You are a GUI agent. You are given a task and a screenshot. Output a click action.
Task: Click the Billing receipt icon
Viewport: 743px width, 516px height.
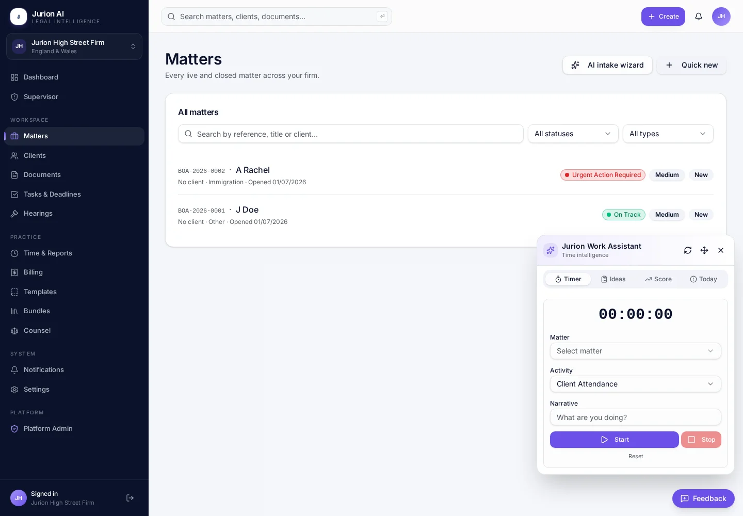coord(14,272)
